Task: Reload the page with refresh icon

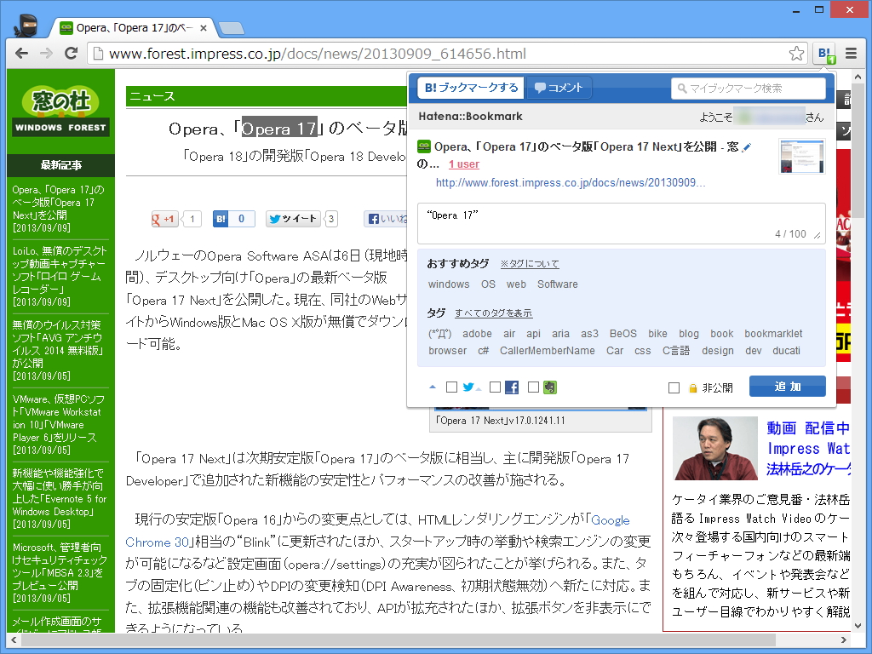Action: (71, 54)
